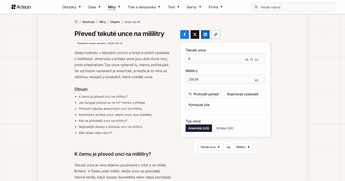Open the Barvy menu
The image size is (345, 181).
tap(194, 7)
